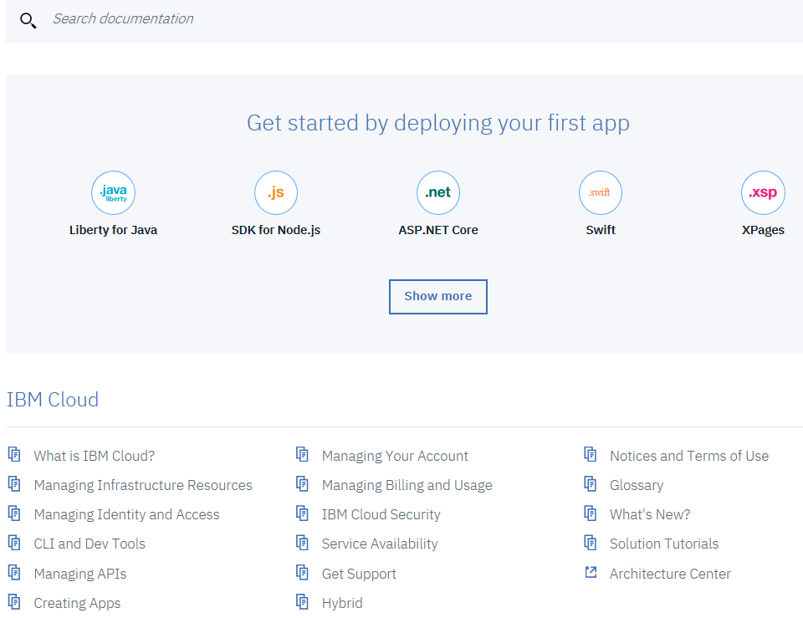The image size is (803, 618).
Task: Open the ASP.NET Core .net icon
Action: pyautogui.click(x=438, y=192)
